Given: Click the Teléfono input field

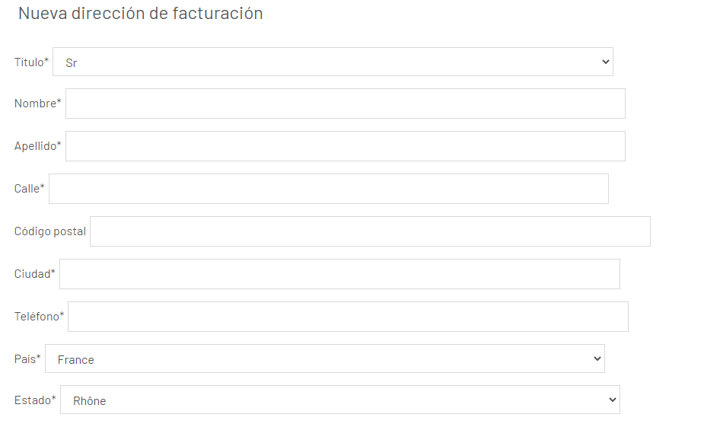Looking at the screenshot, I should click(348, 317).
